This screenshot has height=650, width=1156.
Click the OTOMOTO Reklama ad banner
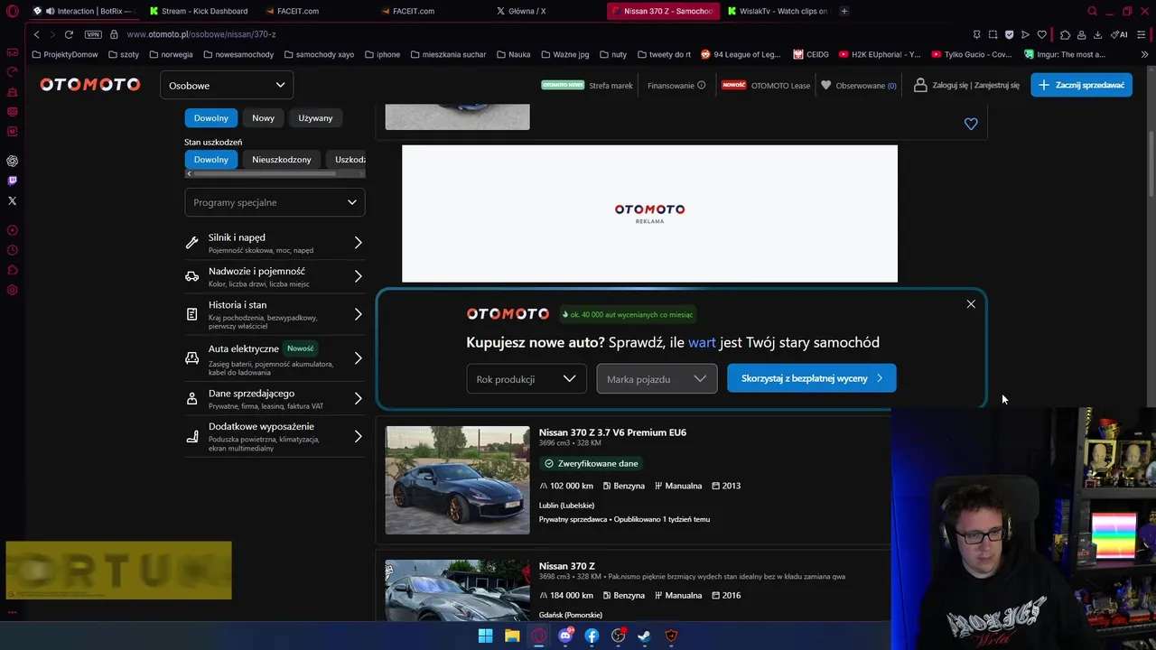point(649,213)
